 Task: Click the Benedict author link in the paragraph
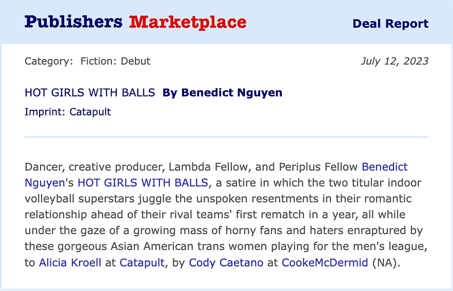(x=385, y=167)
